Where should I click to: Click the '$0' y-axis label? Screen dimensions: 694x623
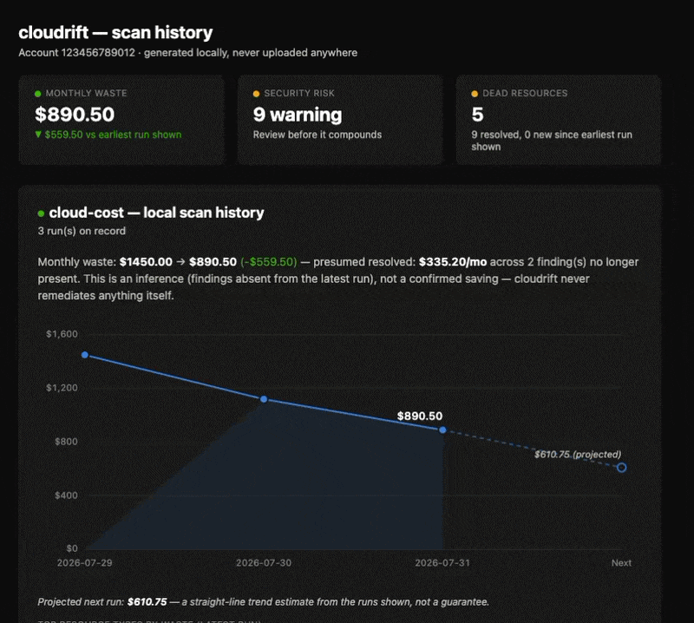point(72,548)
